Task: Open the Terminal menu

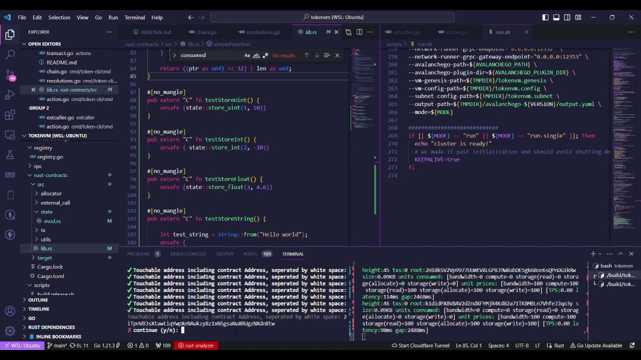Action: pyautogui.click(x=135, y=17)
